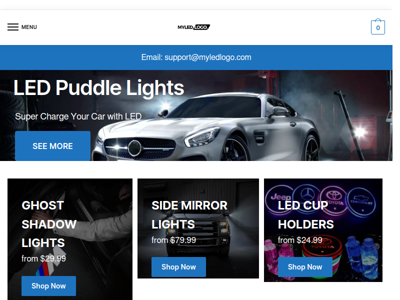
Task: Click Shop Now under Side Mirror Lights
Action: (178, 267)
